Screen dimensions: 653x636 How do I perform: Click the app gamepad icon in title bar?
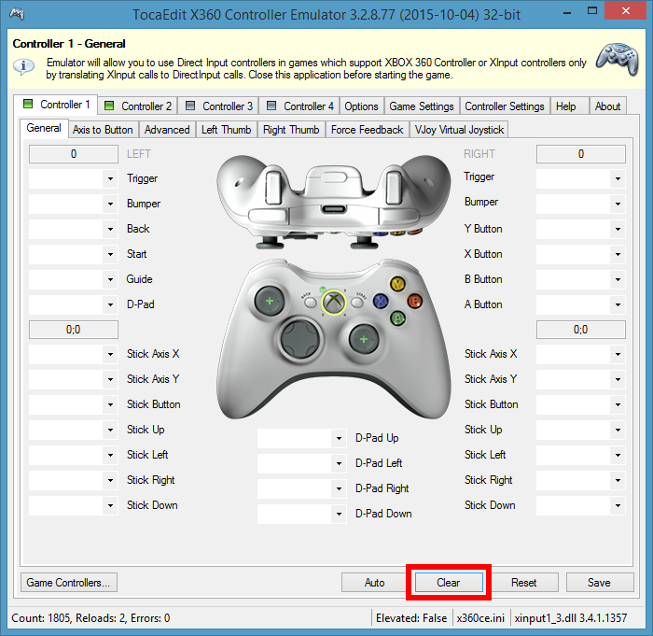(x=17, y=14)
